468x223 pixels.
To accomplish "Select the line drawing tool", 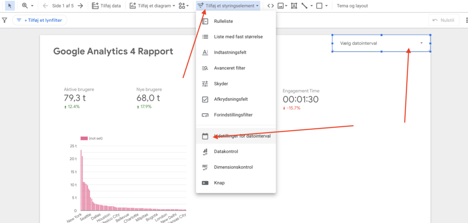I will point(304,5).
